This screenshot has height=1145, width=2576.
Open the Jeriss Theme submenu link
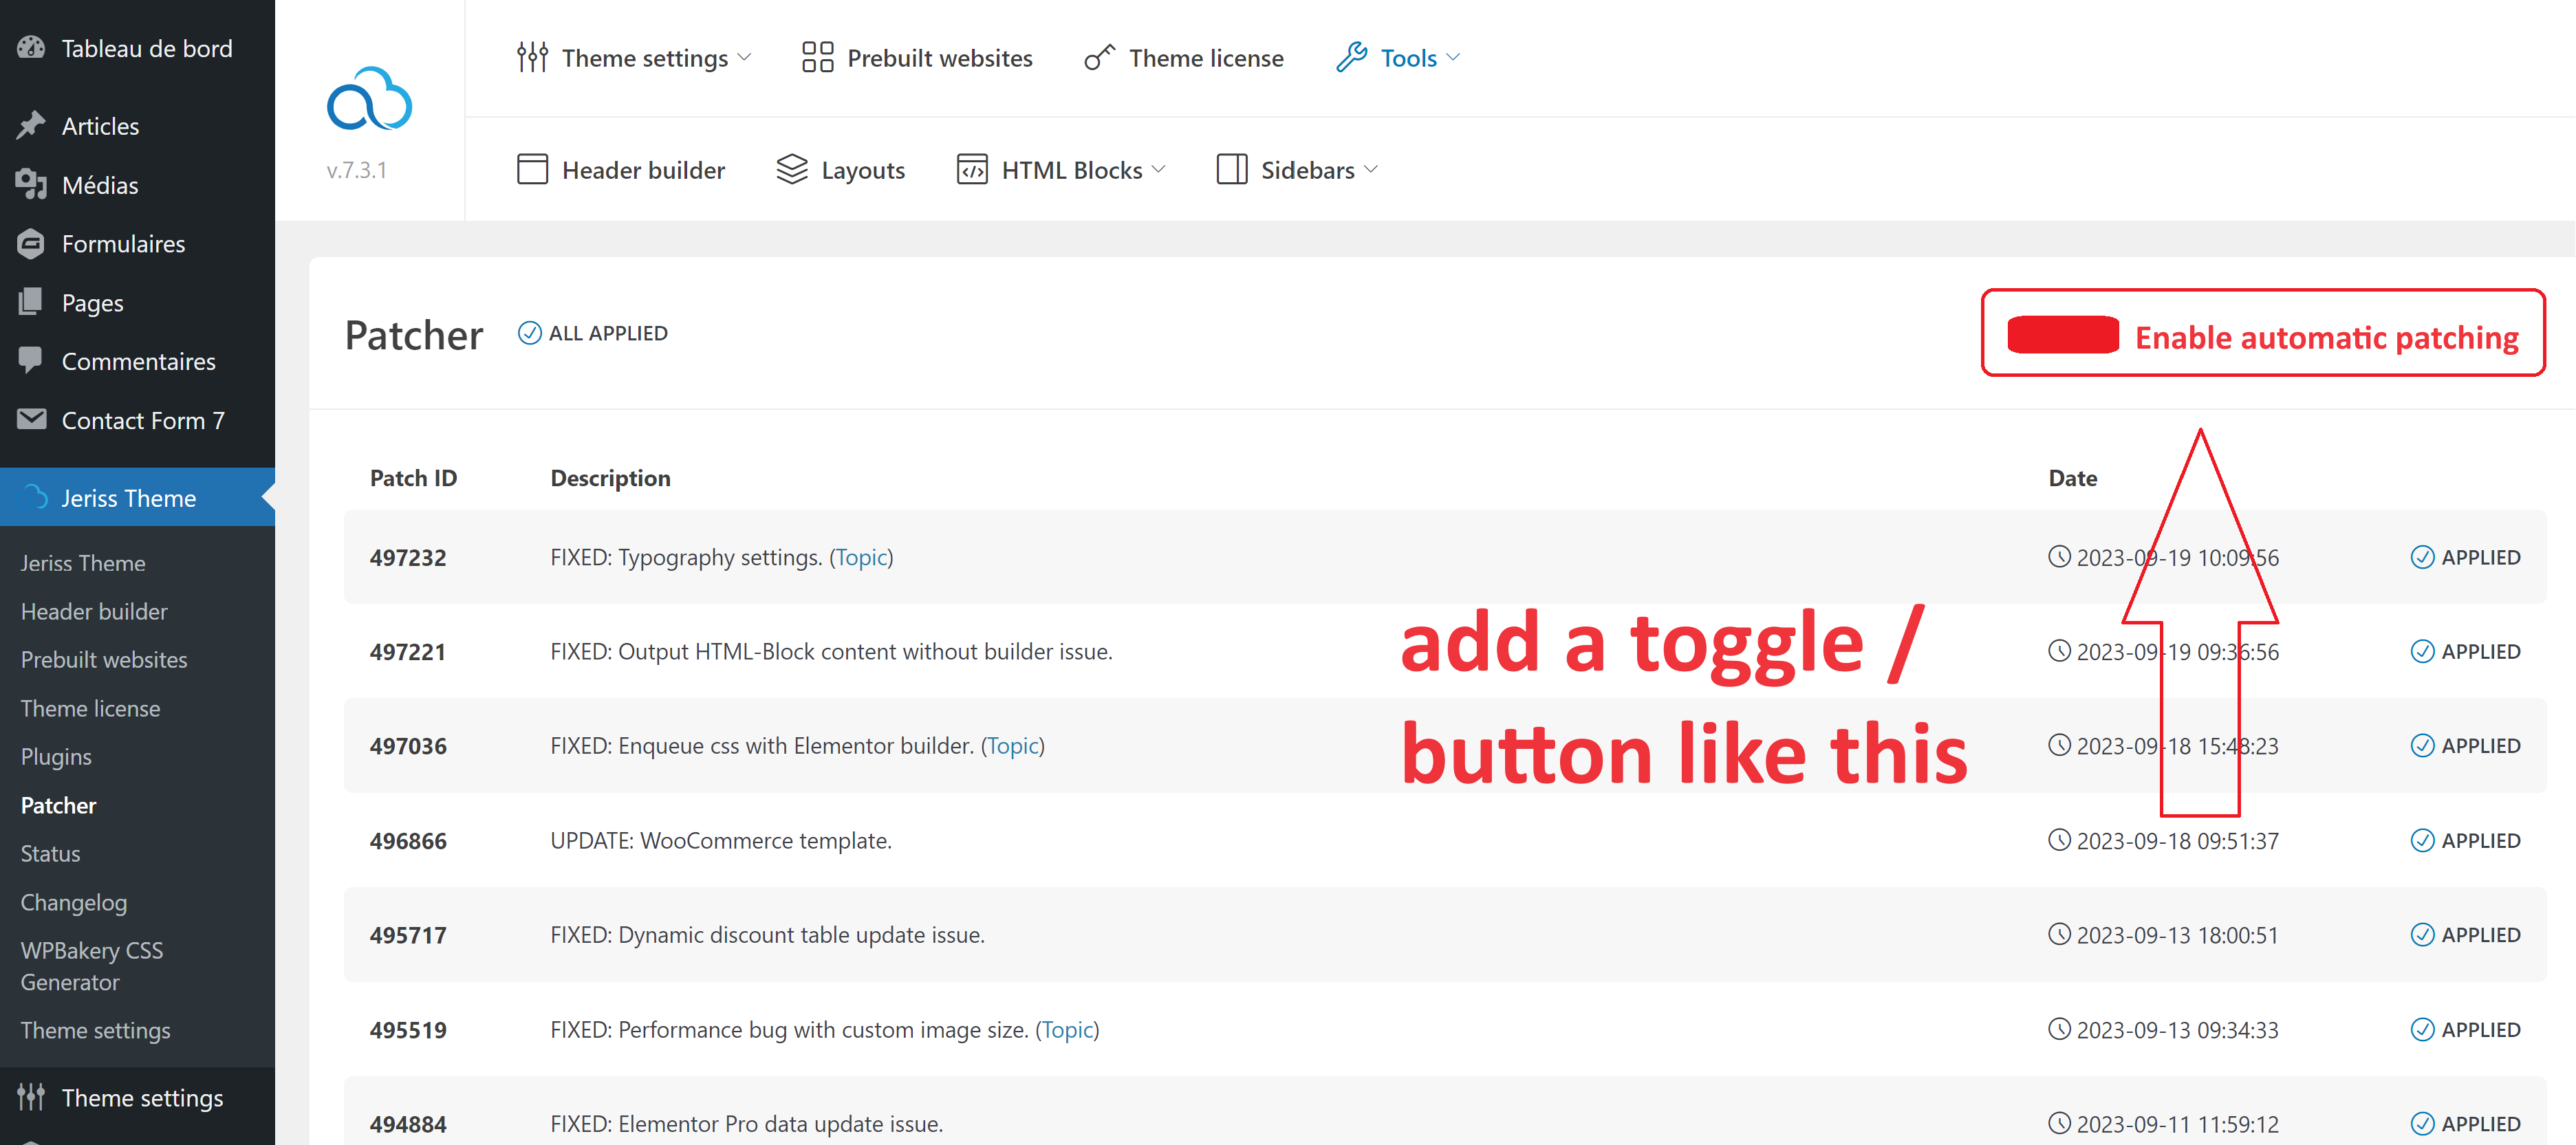pyautogui.click(x=83, y=563)
